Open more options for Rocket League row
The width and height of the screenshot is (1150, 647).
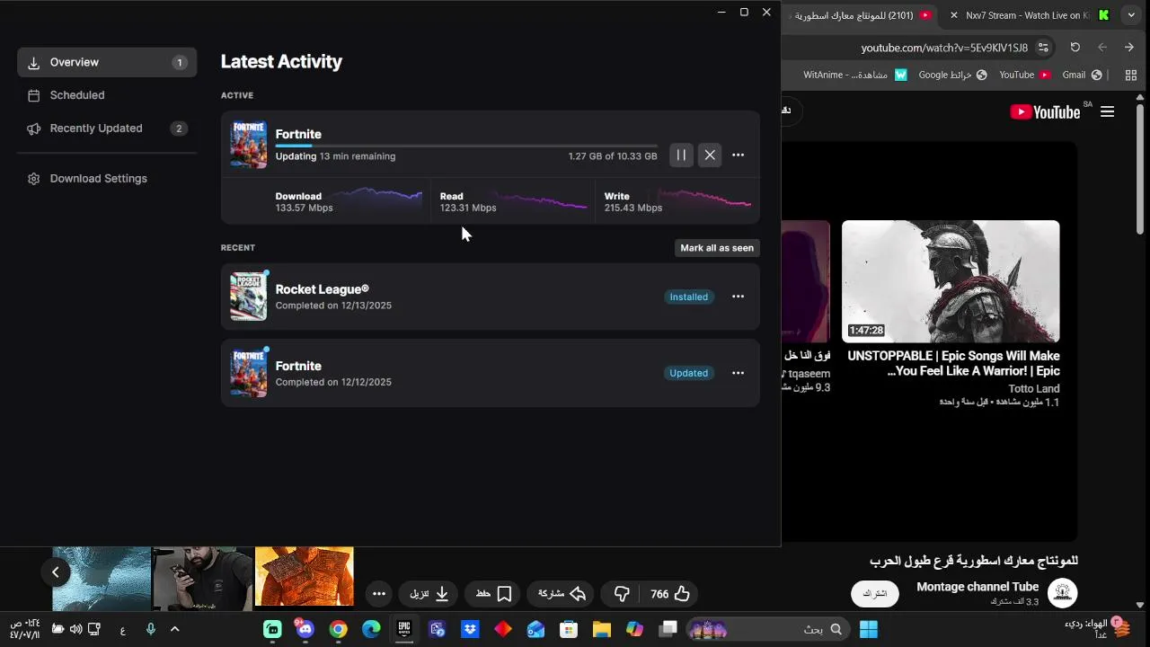coord(738,297)
